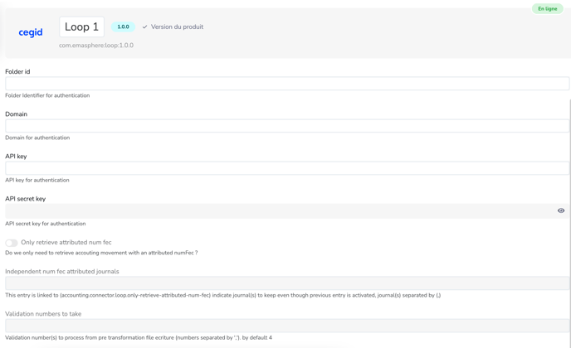Click the Domain for authentication hint
The width and height of the screenshot is (571, 348).
click(37, 138)
